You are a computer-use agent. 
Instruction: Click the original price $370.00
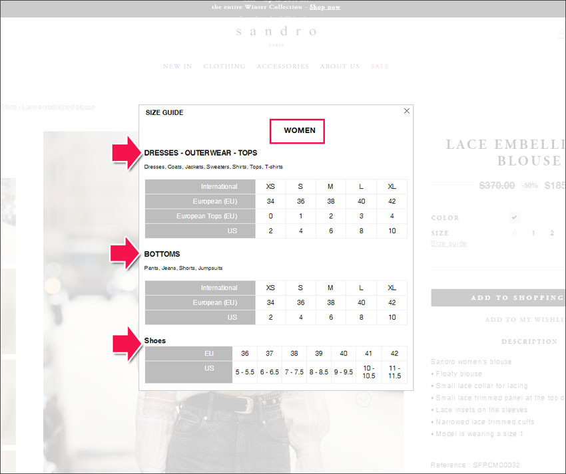pos(497,185)
